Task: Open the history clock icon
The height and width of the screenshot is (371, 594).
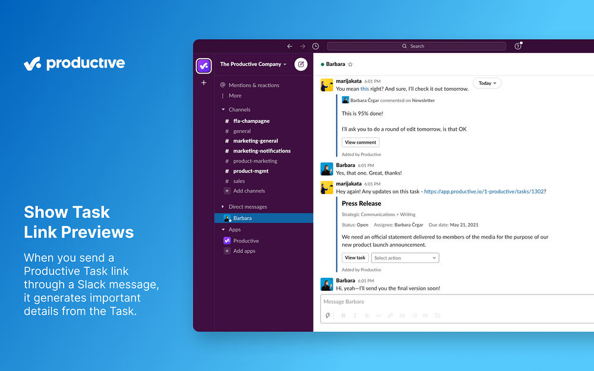Action: coord(315,46)
